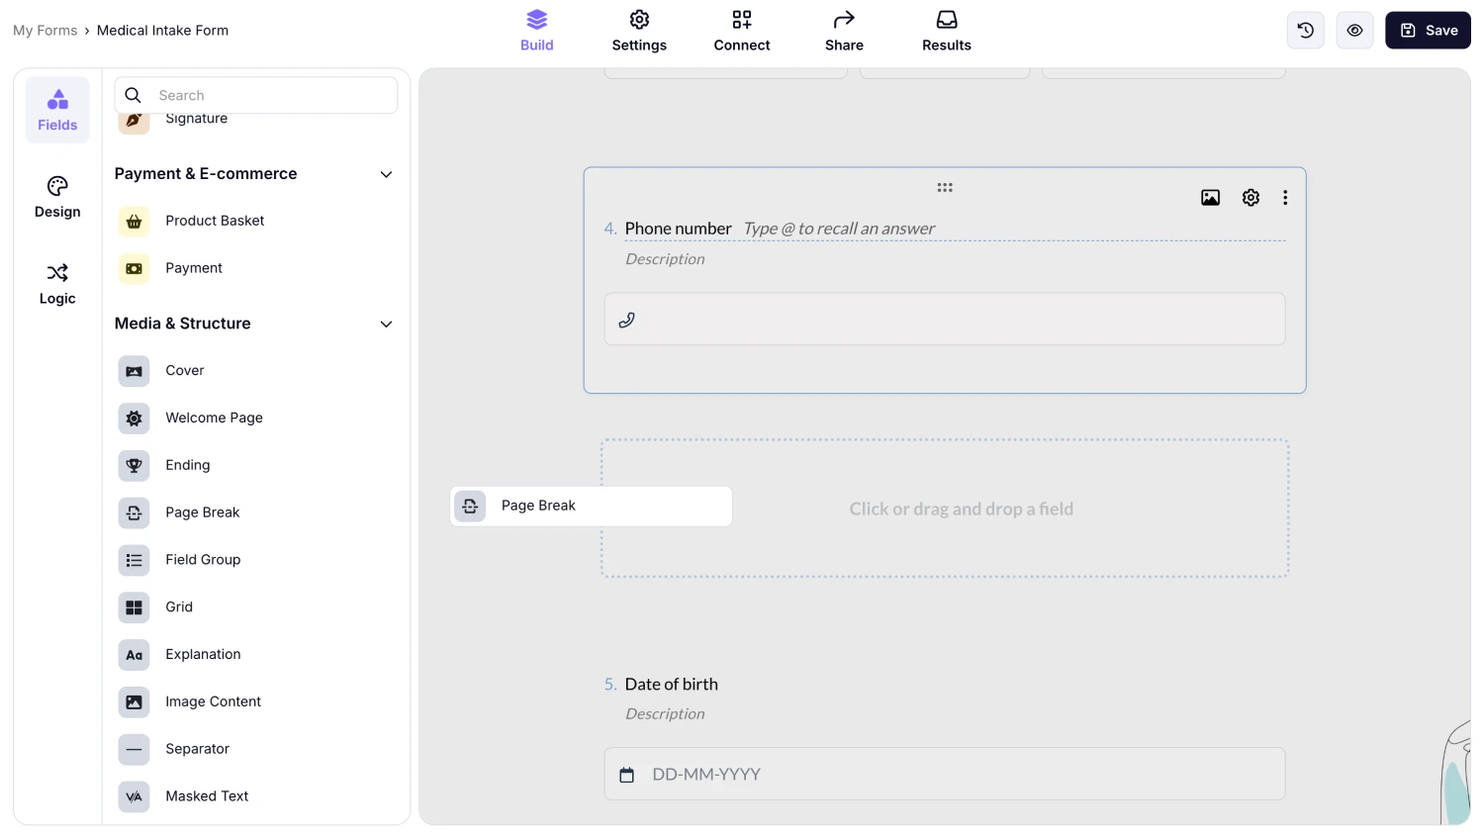Select the Fields panel icon
Image resolution: width=1484 pixels, height=837 pixels.
(56, 109)
